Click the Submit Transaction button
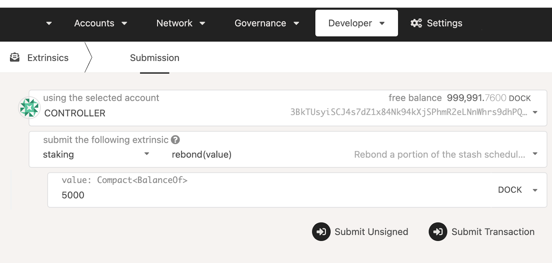The height and width of the screenshot is (263, 552). click(x=482, y=232)
